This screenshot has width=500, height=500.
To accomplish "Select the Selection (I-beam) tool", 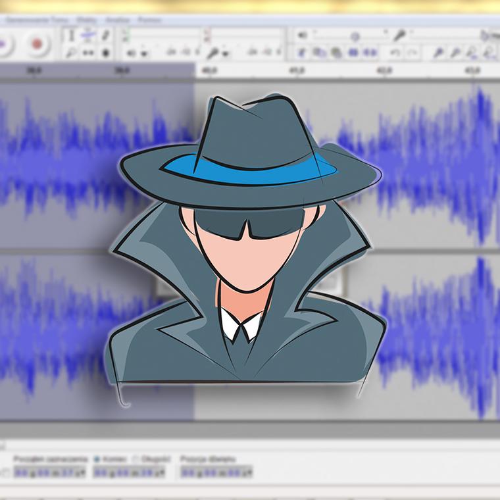I will [72, 36].
